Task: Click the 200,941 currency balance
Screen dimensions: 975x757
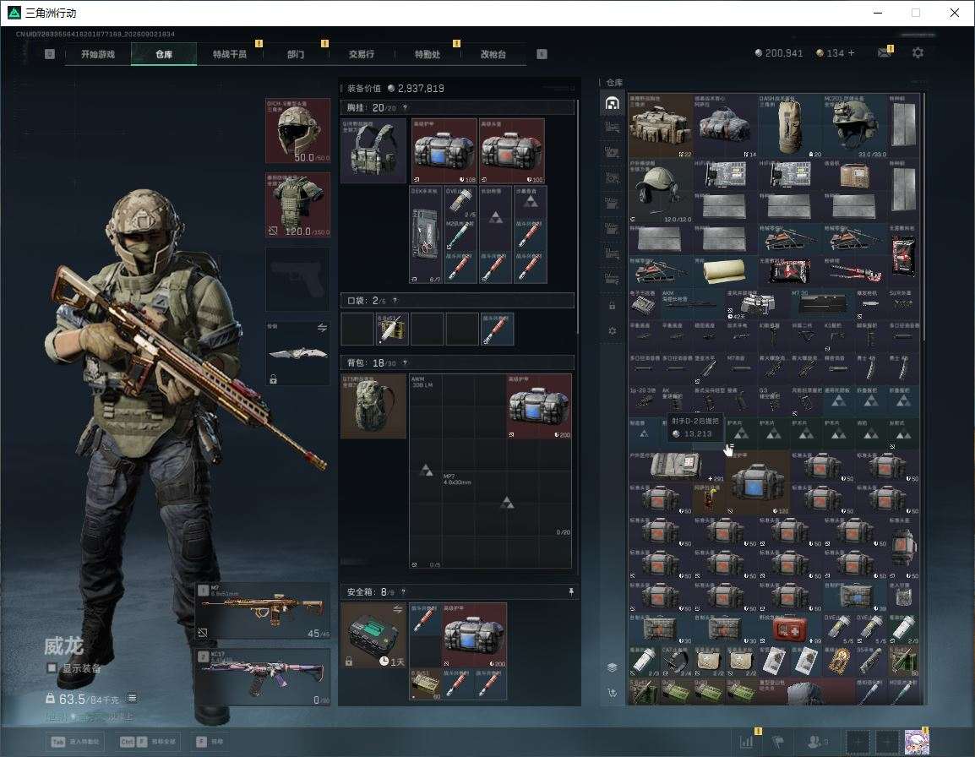Action: (x=778, y=53)
